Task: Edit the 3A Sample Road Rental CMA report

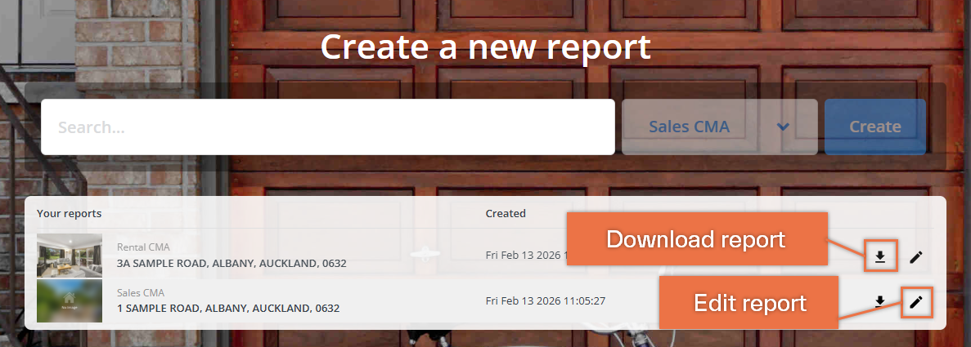Action: coord(916,257)
